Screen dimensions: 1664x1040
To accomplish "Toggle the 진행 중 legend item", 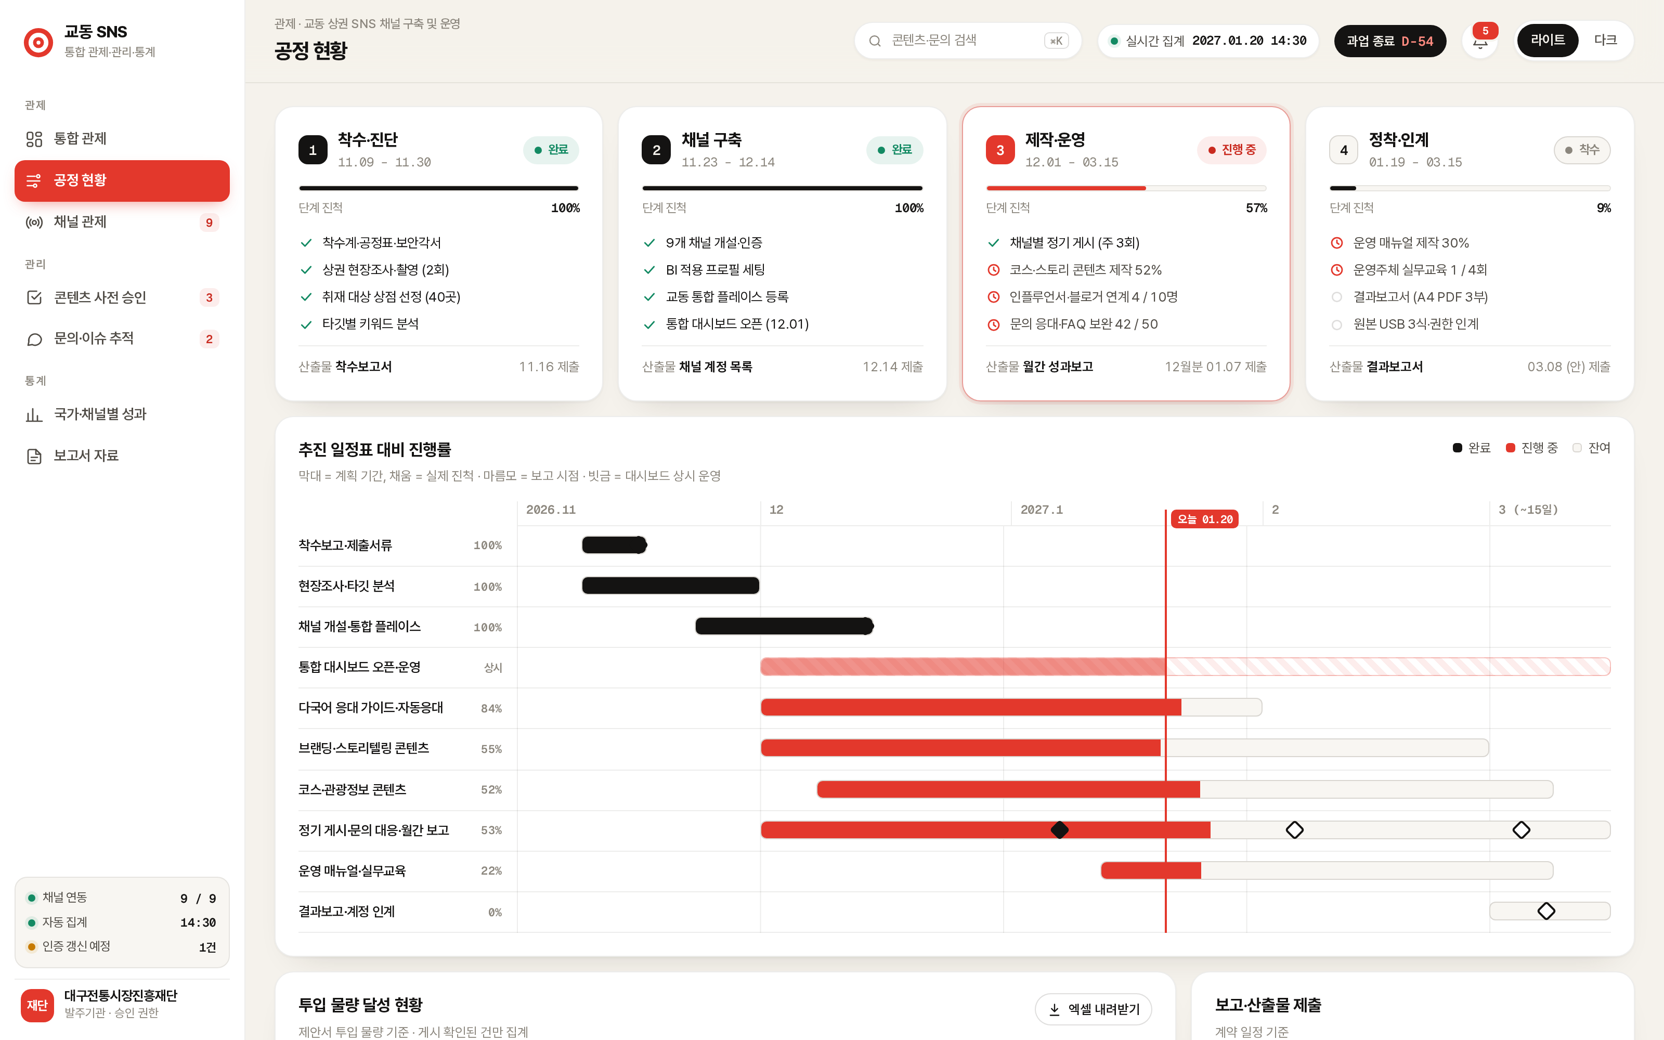I will (1532, 448).
